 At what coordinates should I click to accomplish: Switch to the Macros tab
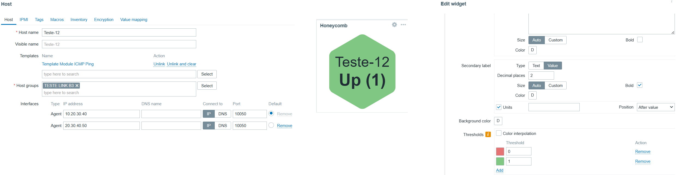pyautogui.click(x=57, y=20)
